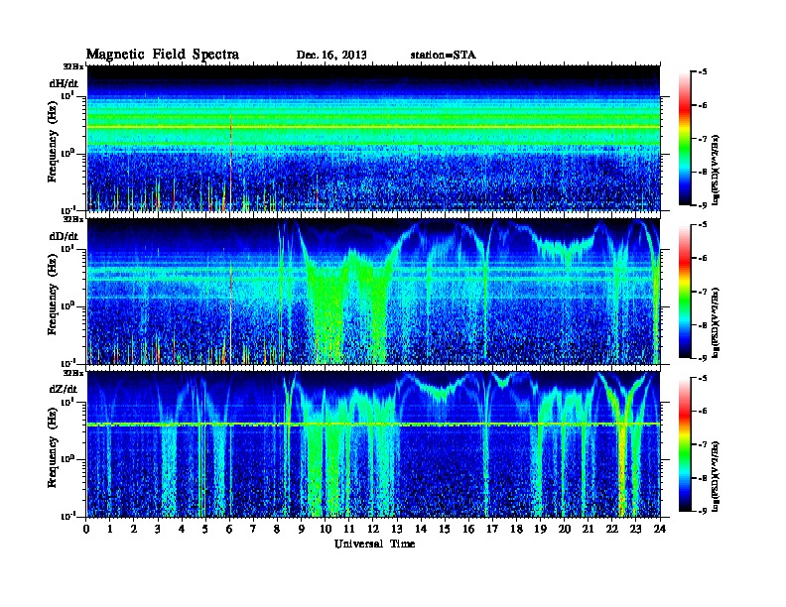Select the dH/dt panel label
Image resolution: width=786 pixels, height=607 pixels.
pos(64,83)
